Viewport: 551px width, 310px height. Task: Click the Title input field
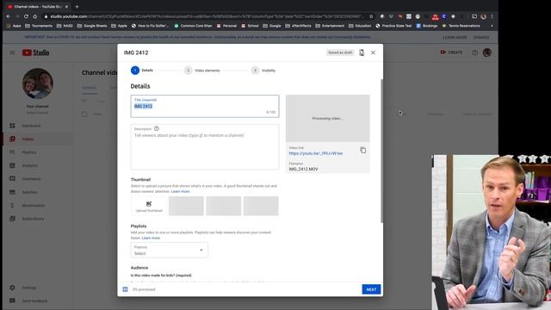205,106
